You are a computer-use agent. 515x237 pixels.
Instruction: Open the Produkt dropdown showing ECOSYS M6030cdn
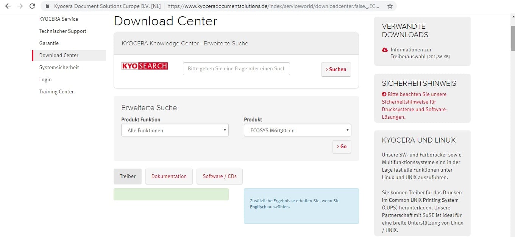tap(298, 130)
